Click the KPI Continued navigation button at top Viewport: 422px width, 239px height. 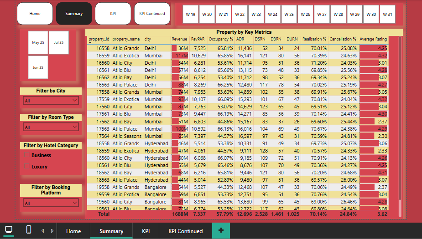coord(152,13)
